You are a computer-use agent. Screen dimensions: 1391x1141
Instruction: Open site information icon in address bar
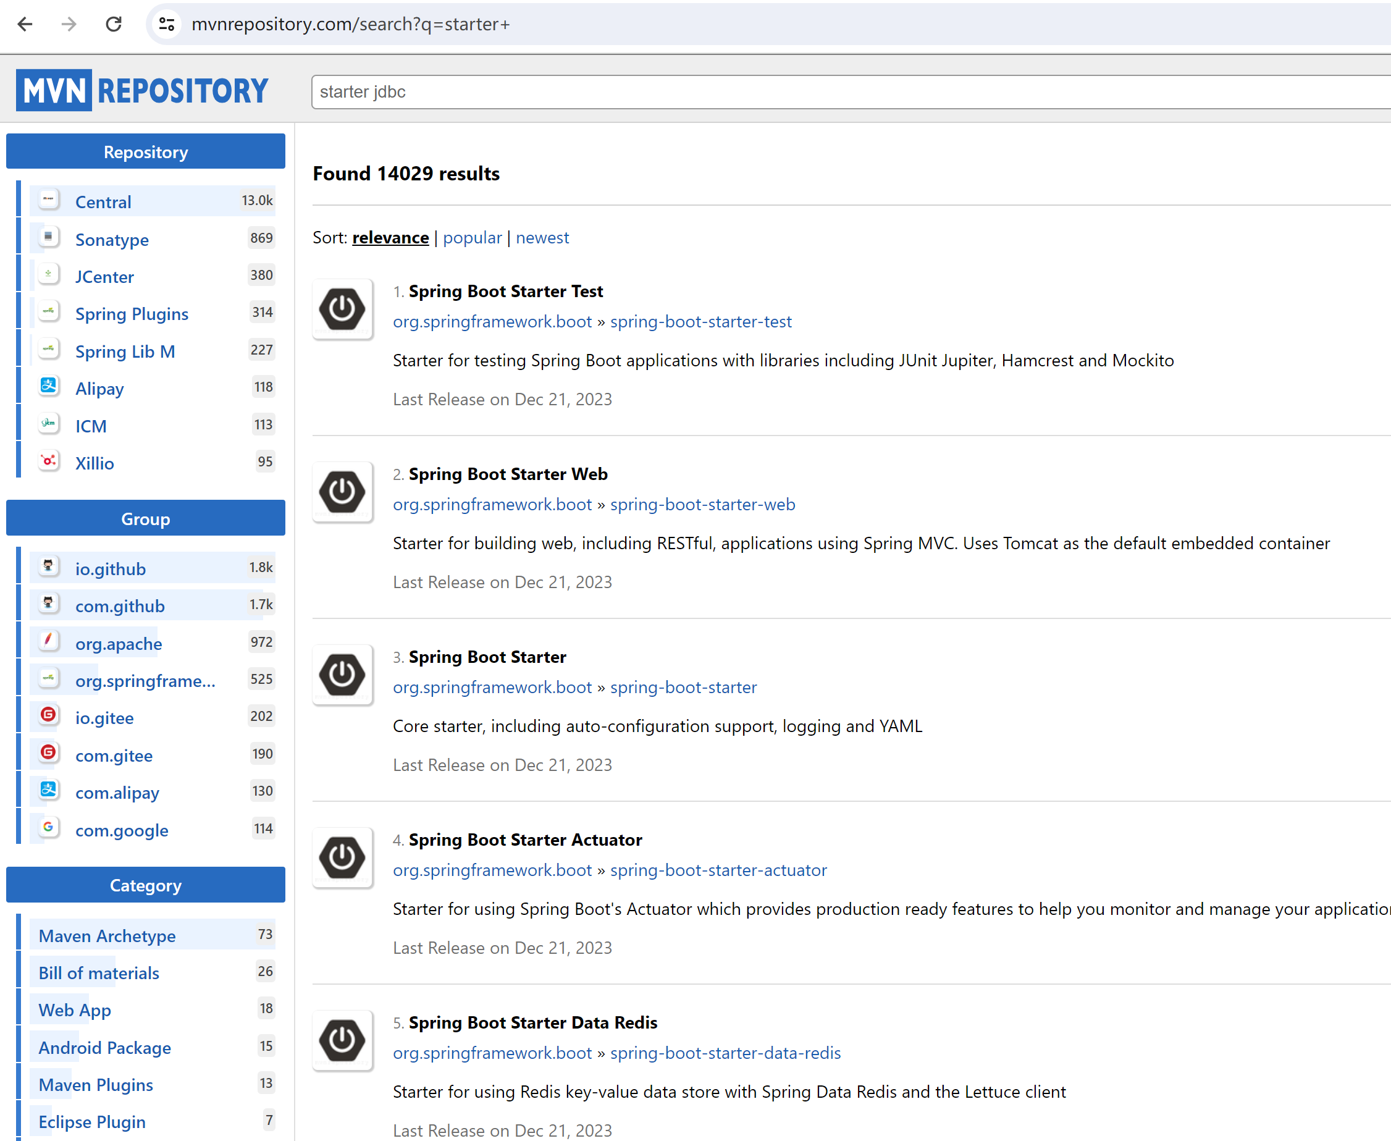[x=167, y=24]
